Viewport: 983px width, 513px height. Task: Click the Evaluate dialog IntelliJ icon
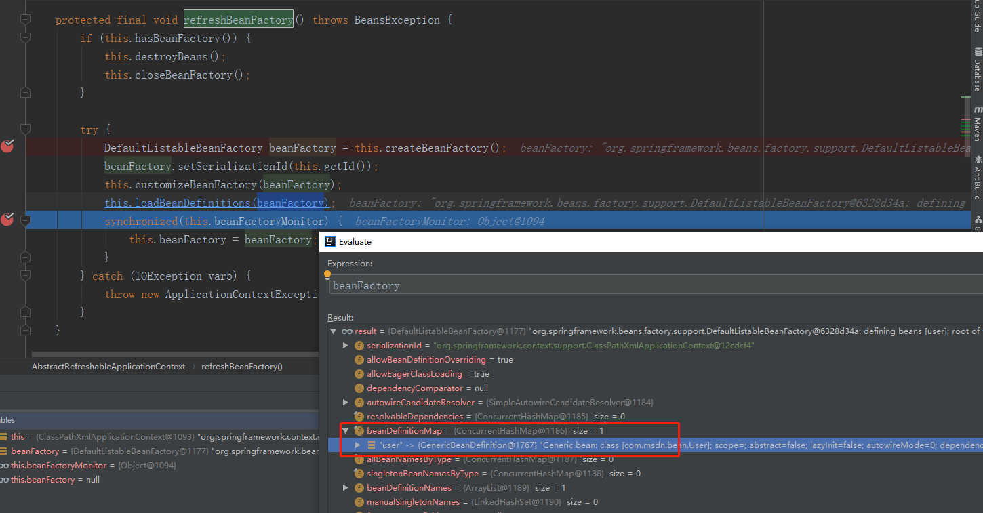(330, 241)
